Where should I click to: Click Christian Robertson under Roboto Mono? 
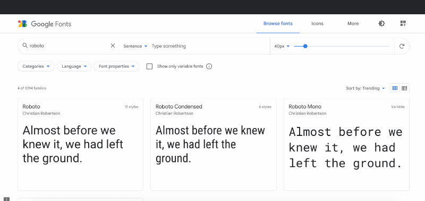pyautogui.click(x=308, y=113)
